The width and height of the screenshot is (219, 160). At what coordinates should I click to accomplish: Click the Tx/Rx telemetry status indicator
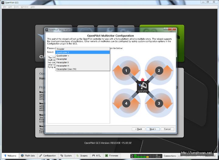click(146, 156)
